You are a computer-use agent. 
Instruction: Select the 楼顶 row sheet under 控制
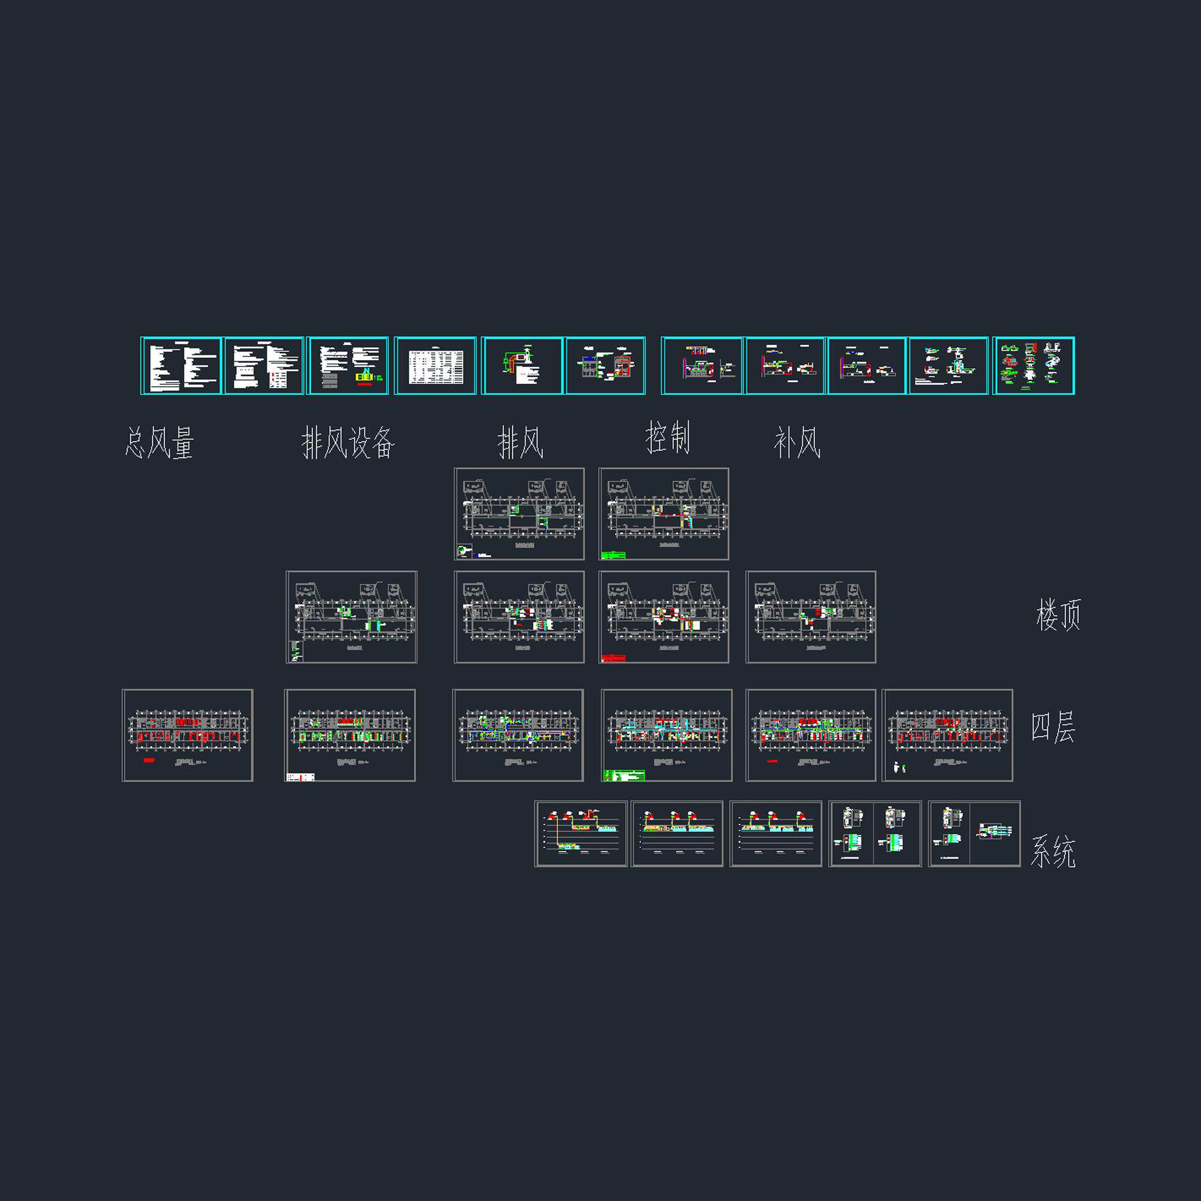pyautogui.click(x=664, y=617)
